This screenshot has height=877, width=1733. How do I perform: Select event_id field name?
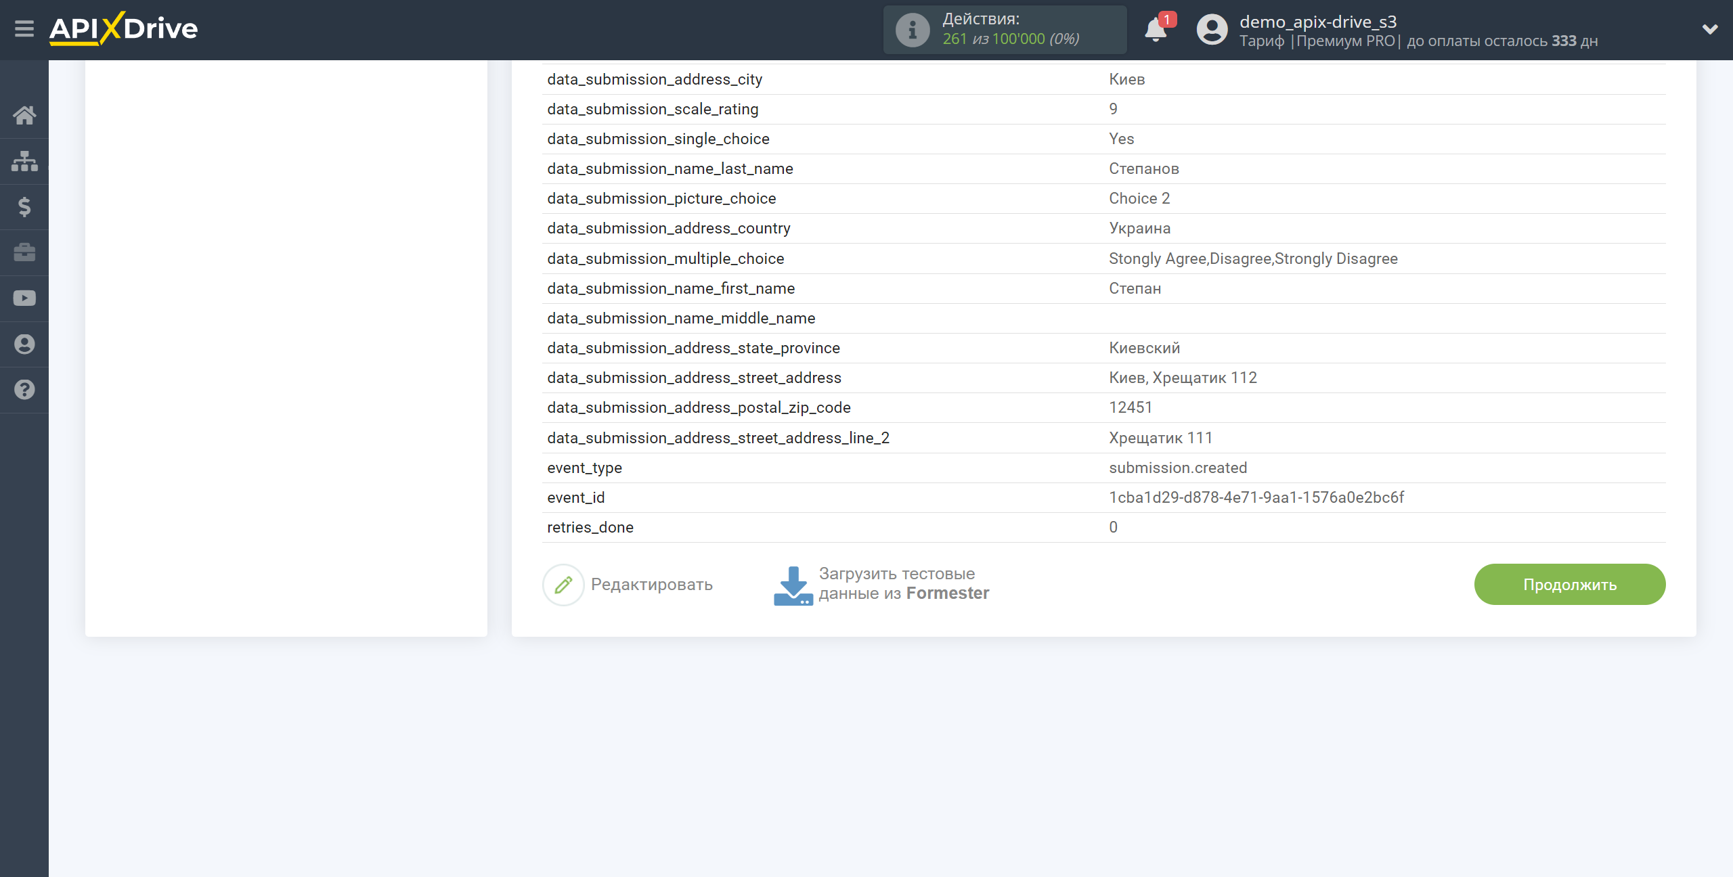tap(575, 498)
